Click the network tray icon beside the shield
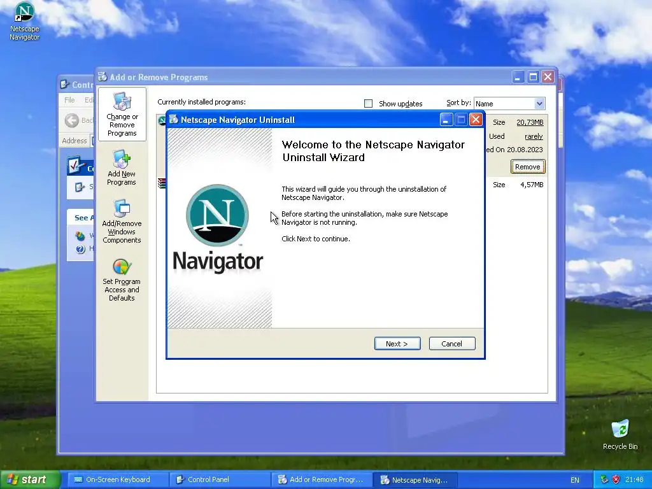Screen dimensions: 652x489 coord(604,479)
